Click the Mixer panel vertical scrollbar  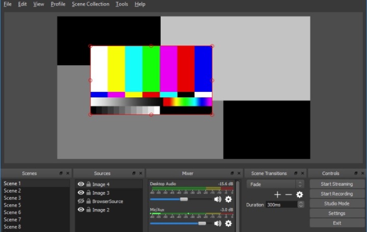coord(238,206)
